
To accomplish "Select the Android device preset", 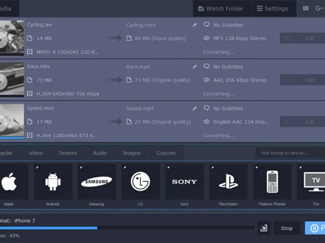I will pos(53,182).
